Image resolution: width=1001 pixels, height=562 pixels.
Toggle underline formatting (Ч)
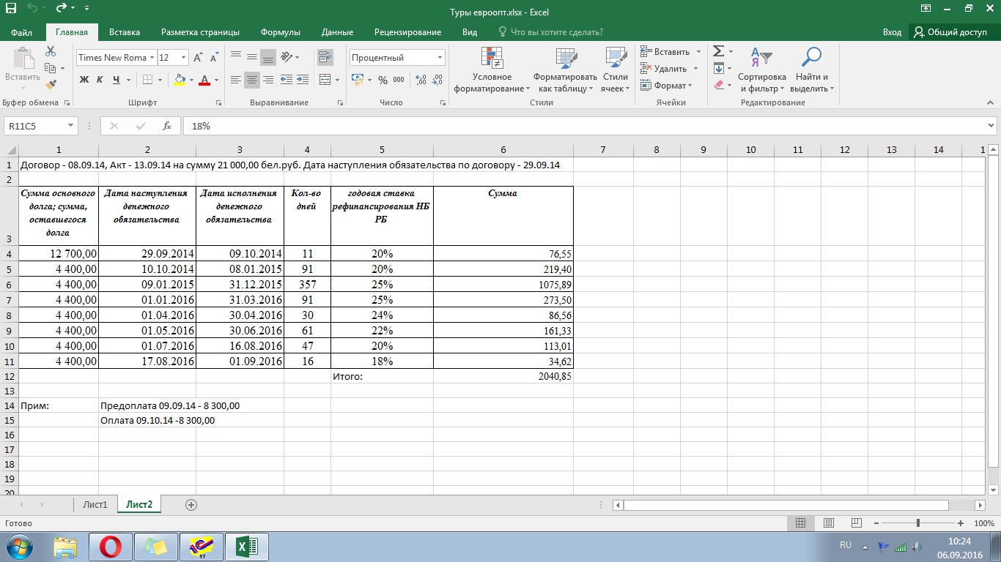tap(116, 80)
